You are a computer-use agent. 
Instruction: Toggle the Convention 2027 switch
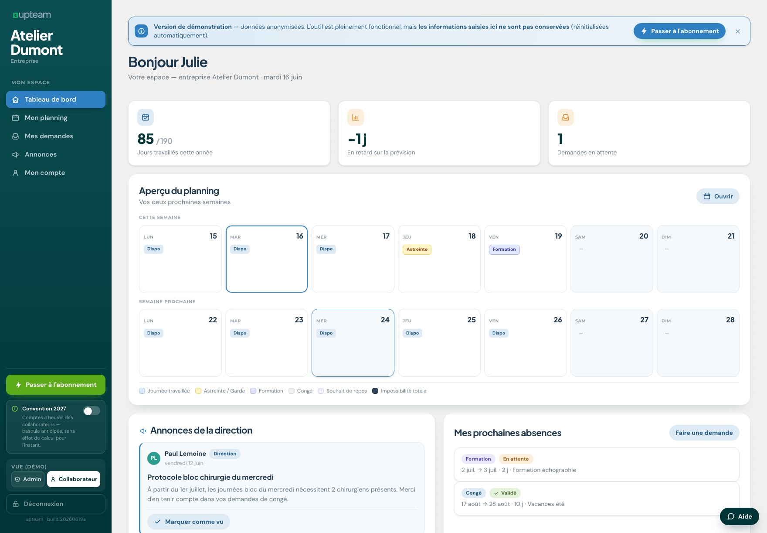pos(92,411)
